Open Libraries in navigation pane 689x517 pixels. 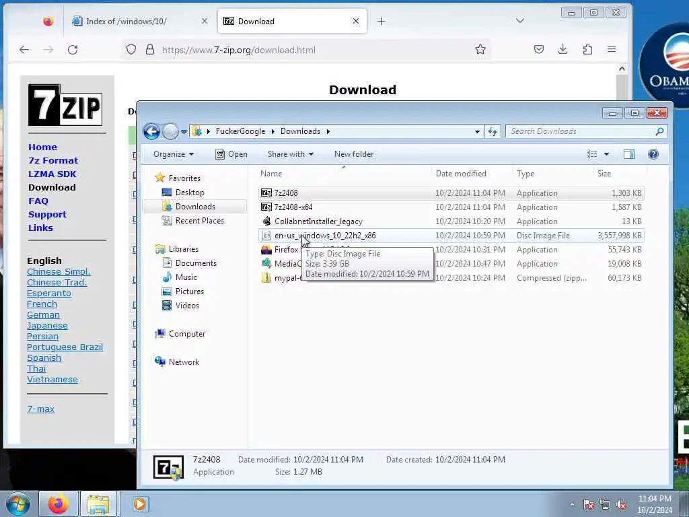[x=183, y=249]
